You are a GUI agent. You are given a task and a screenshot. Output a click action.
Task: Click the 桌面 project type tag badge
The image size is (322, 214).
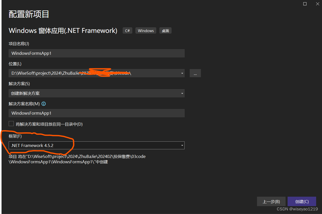165,30
